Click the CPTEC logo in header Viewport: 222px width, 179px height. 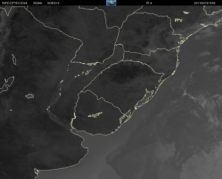pyautogui.click(x=111, y=3)
